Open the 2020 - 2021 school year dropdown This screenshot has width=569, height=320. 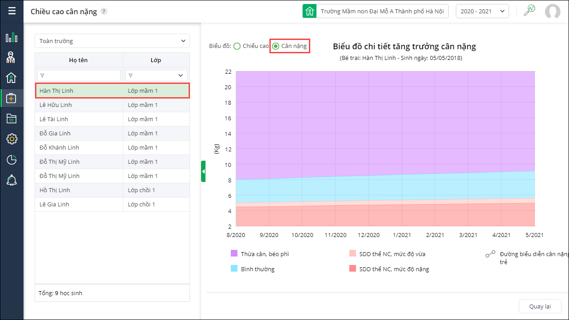[482, 11]
